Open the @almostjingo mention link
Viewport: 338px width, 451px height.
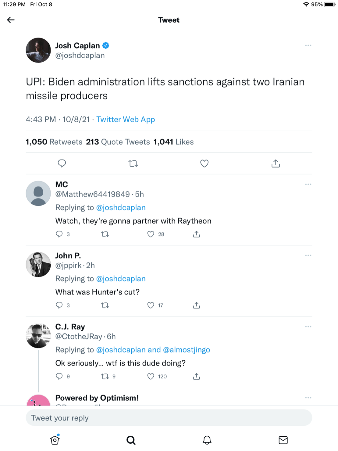187,350
